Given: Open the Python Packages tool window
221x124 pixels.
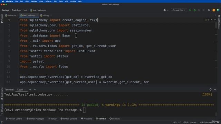Looking at the screenshot, I should 35,118.
